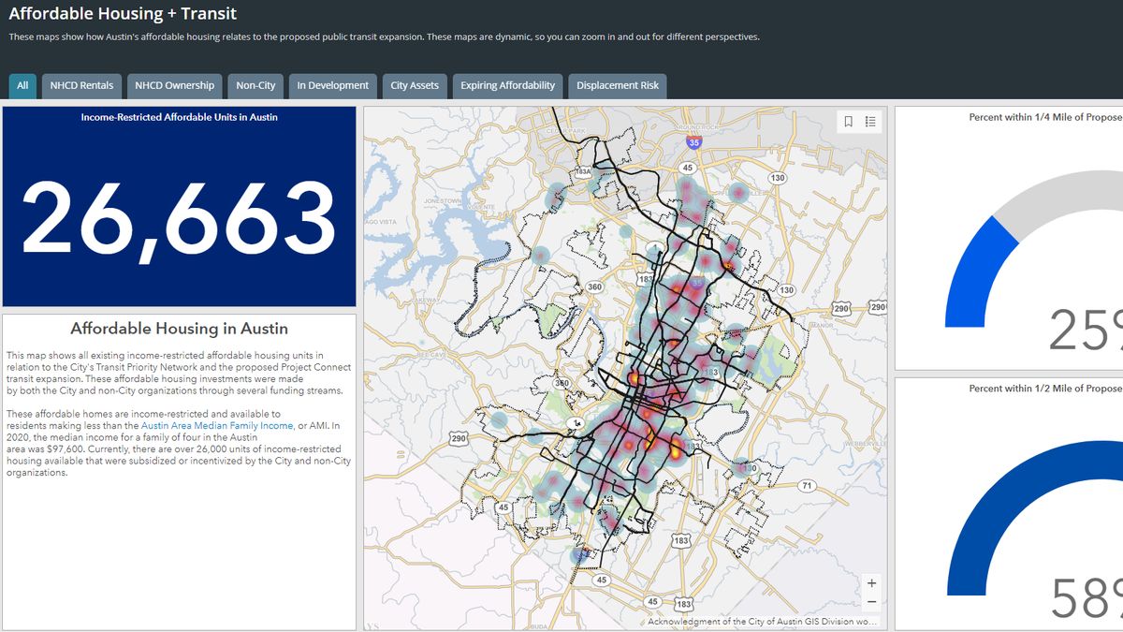Click the 'Affordable Housing in Austin' heading
The height and width of the screenshot is (632, 1123).
[180, 329]
